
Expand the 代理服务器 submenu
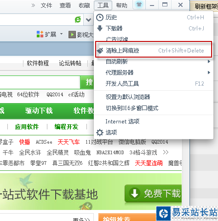[154, 73]
